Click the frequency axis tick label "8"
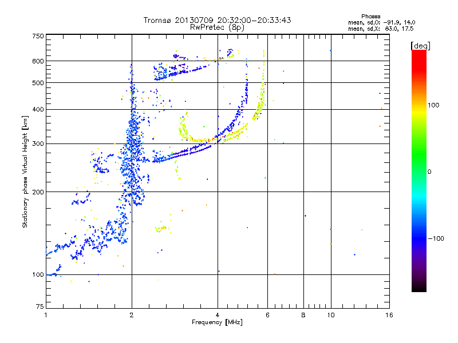Viewport: 458px width, 343px height. tap(303, 316)
